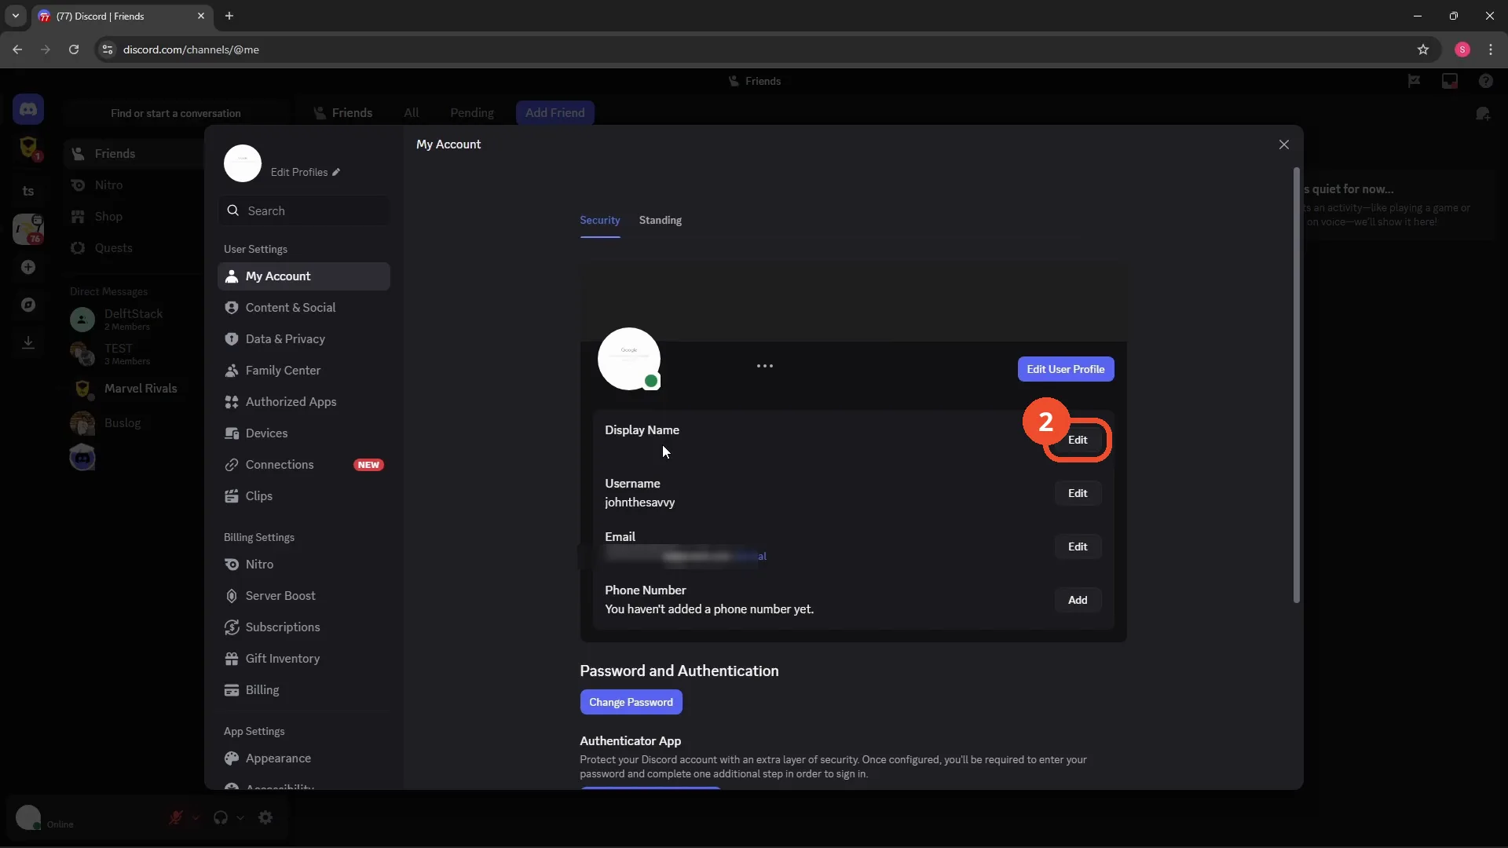The height and width of the screenshot is (848, 1508).
Task: Open Nitro billing settings
Action: (303, 565)
